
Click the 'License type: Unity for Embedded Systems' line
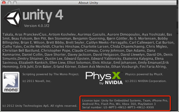pos(125,101)
